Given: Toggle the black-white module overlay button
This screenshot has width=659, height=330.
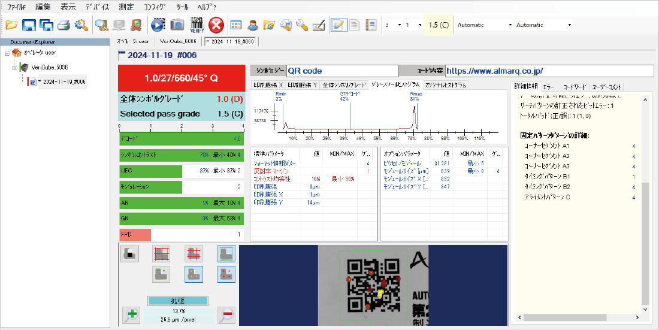Looking at the screenshot, I should 130,254.
